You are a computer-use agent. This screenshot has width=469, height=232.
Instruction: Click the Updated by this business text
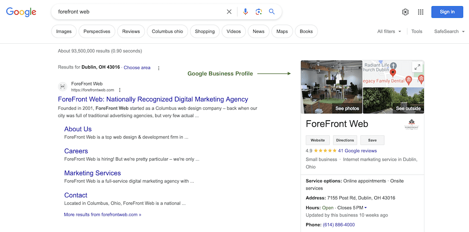point(347,215)
